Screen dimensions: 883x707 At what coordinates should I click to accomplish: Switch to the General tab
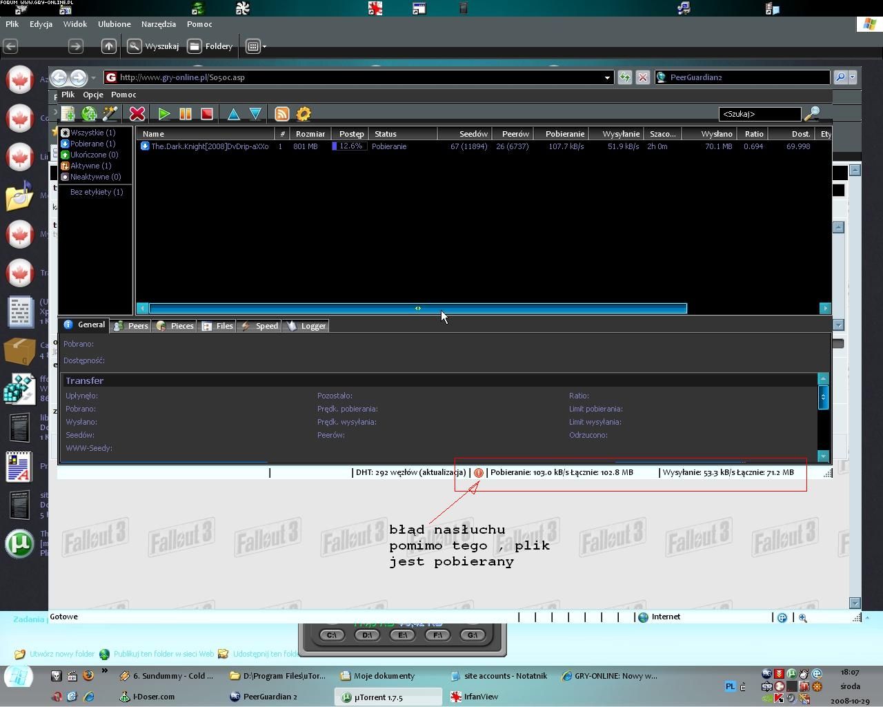85,325
